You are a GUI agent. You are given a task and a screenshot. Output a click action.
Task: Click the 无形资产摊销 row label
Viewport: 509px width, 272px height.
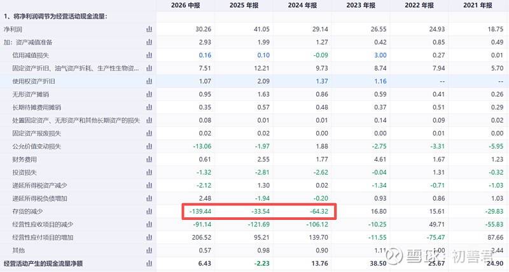point(31,94)
